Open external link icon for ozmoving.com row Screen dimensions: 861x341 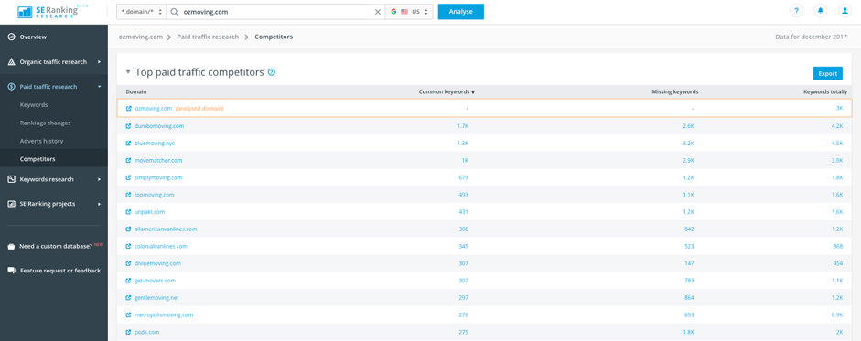click(x=128, y=109)
